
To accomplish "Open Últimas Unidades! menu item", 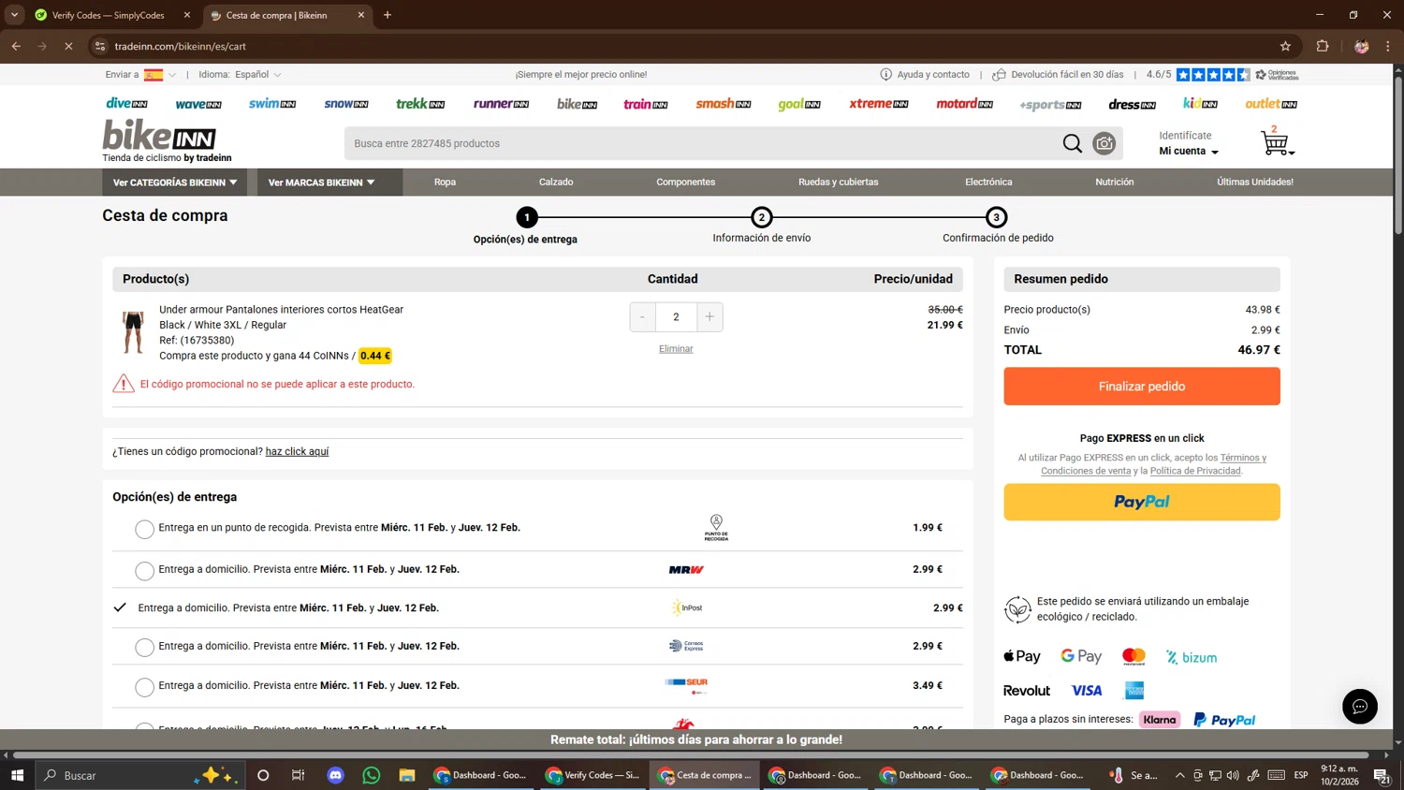I will pos(1254,183).
